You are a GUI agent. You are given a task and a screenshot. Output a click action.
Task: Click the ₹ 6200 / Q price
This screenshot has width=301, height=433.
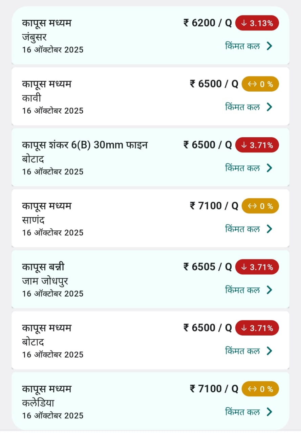click(x=208, y=23)
